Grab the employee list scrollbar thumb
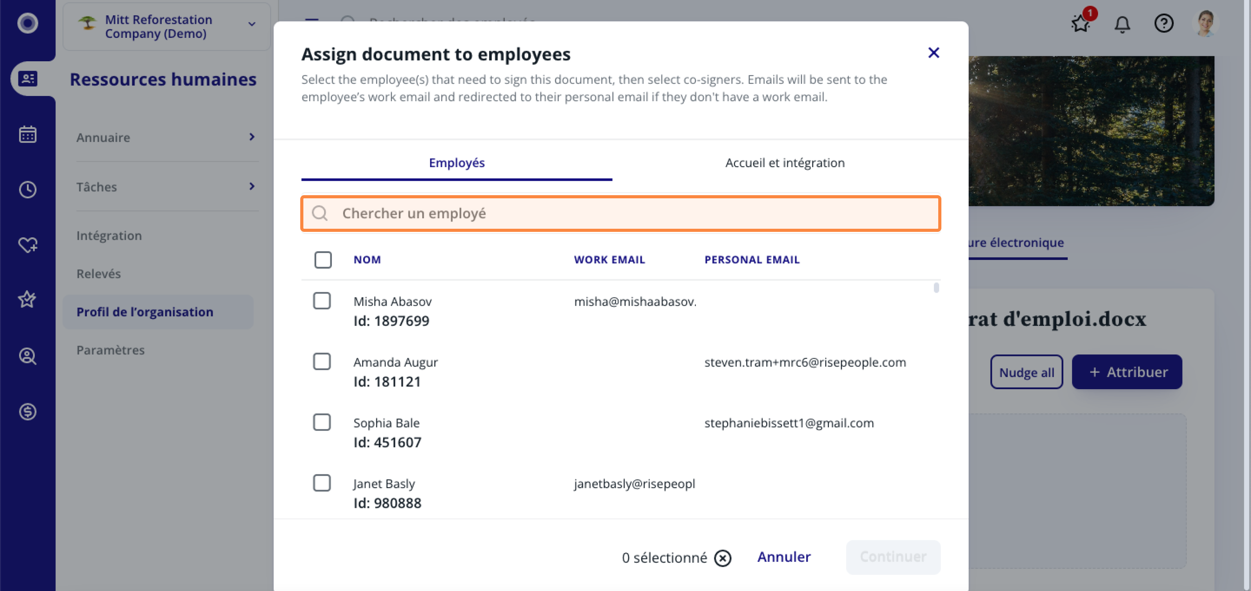The width and height of the screenshot is (1251, 591). pyautogui.click(x=936, y=288)
